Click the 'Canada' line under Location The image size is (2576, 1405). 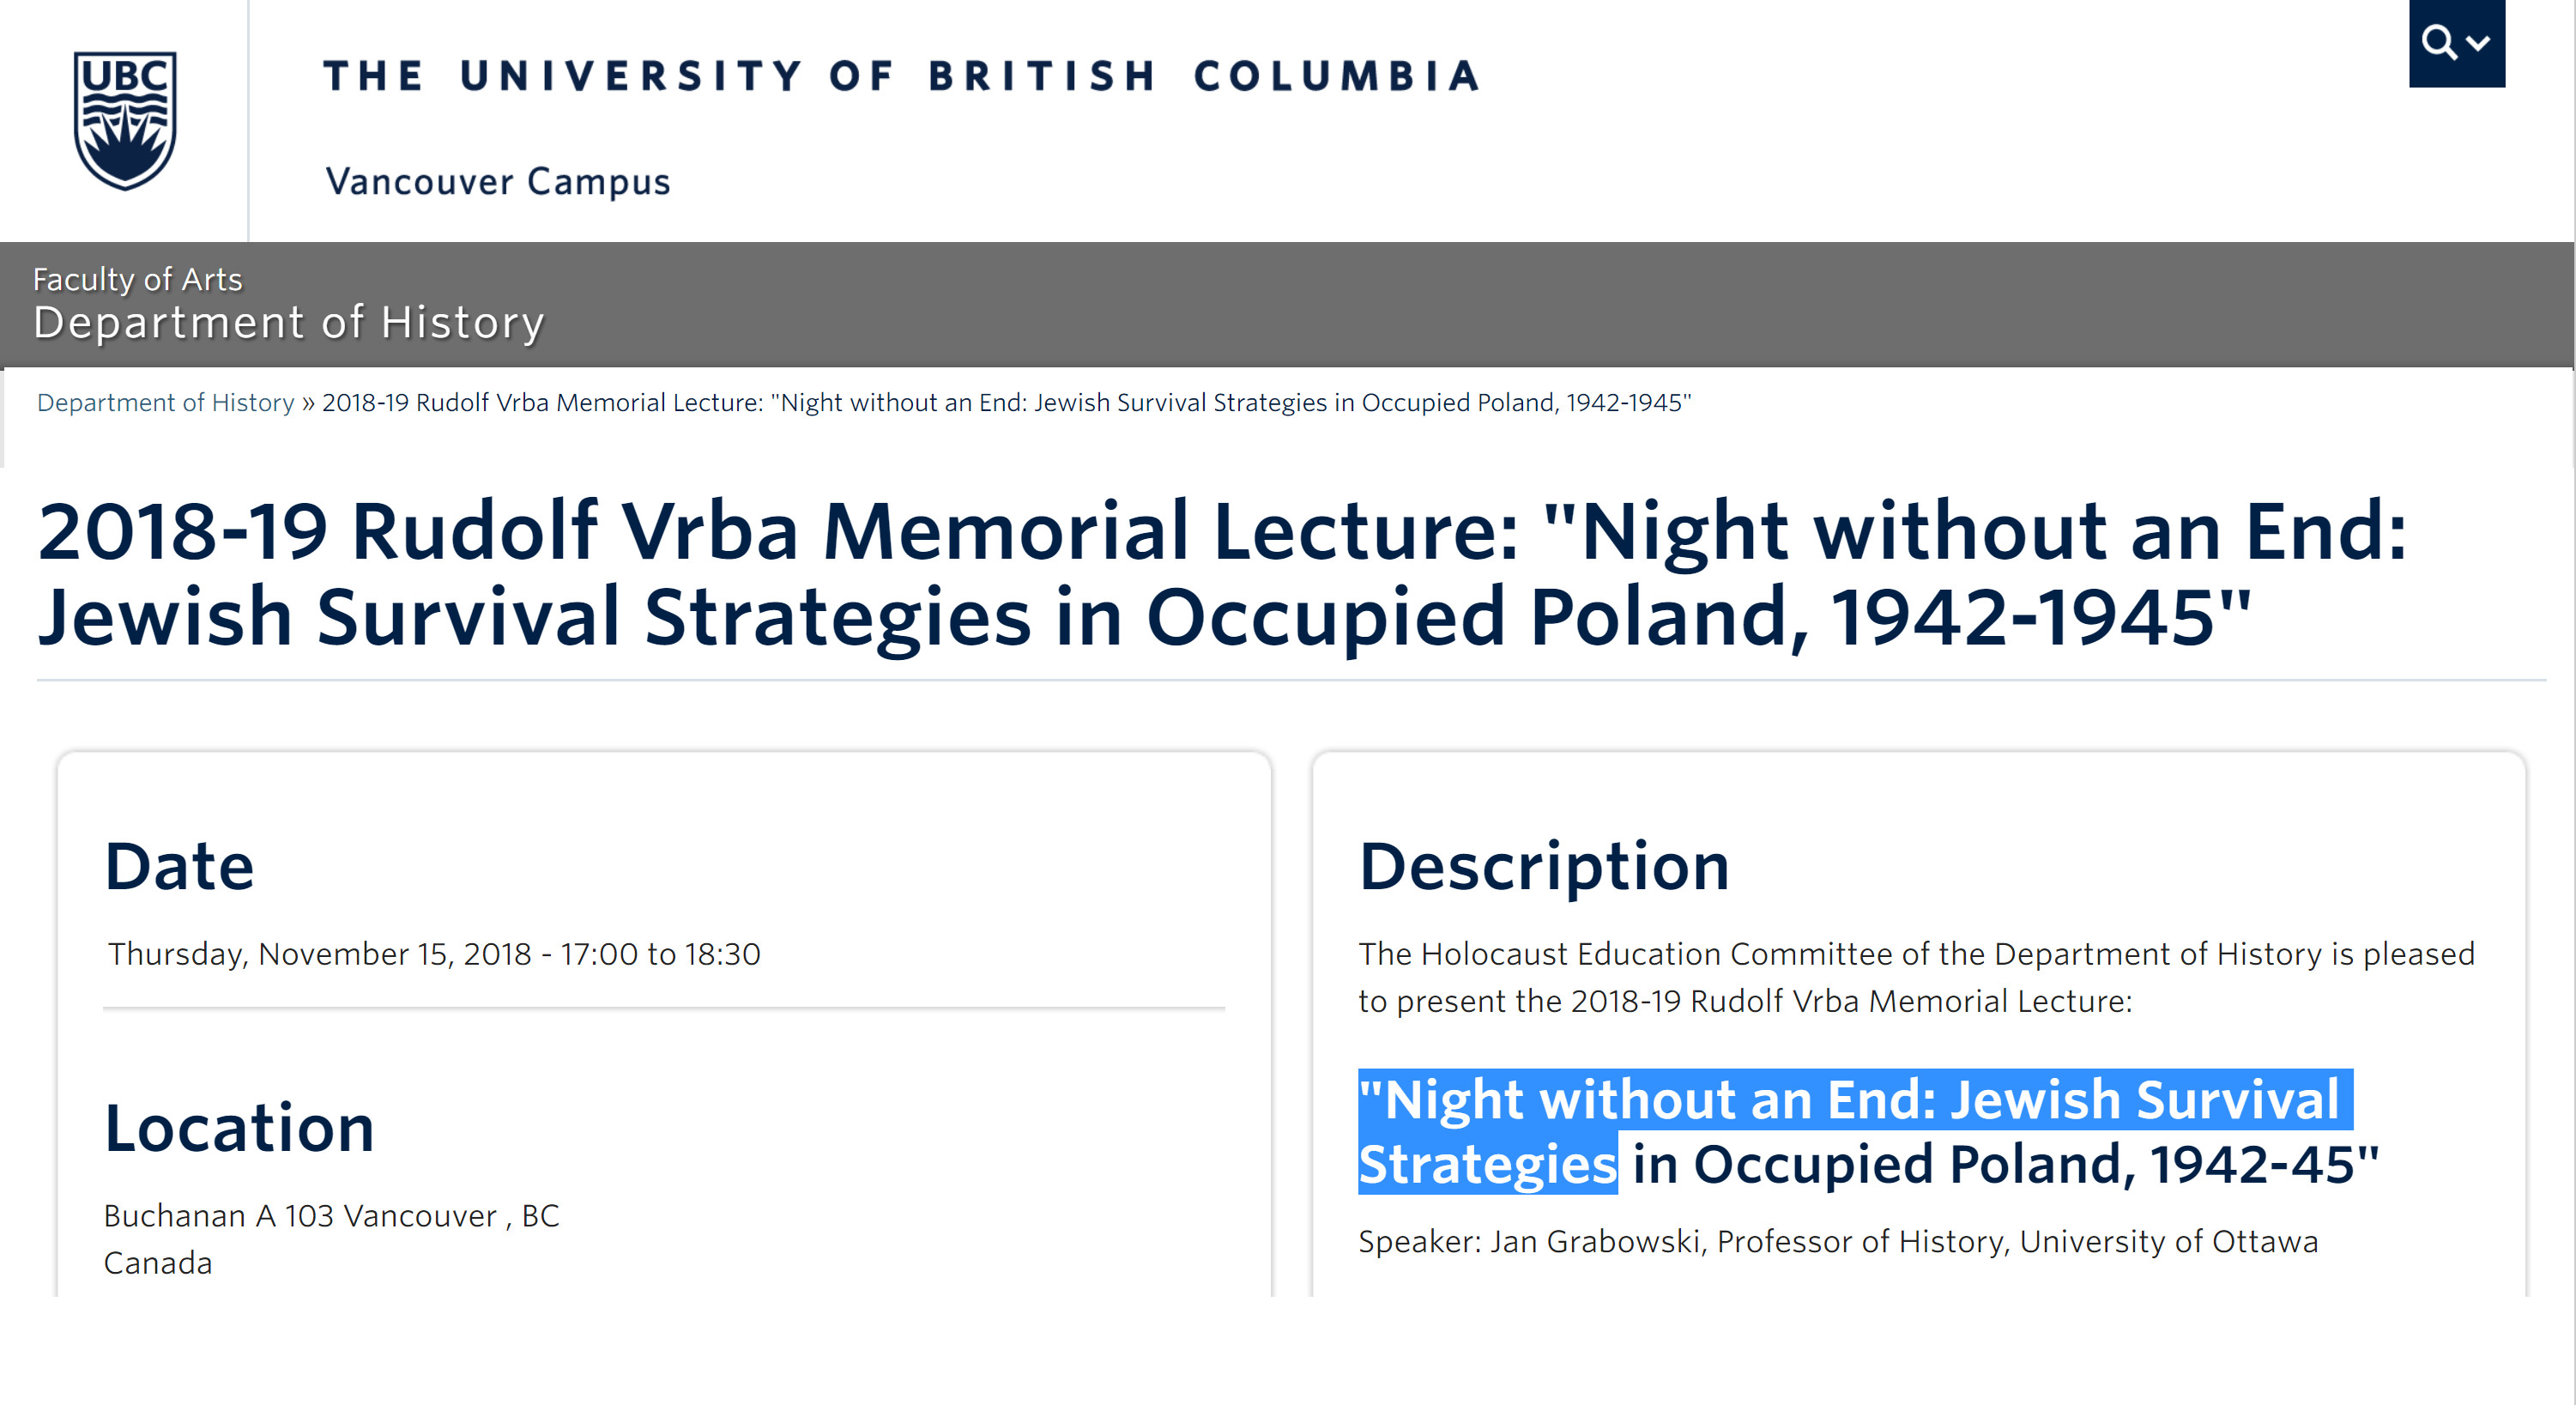tap(158, 1263)
